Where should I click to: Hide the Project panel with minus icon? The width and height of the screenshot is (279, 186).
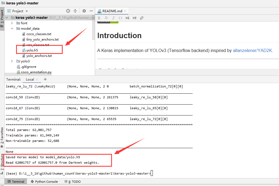click(x=91, y=11)
